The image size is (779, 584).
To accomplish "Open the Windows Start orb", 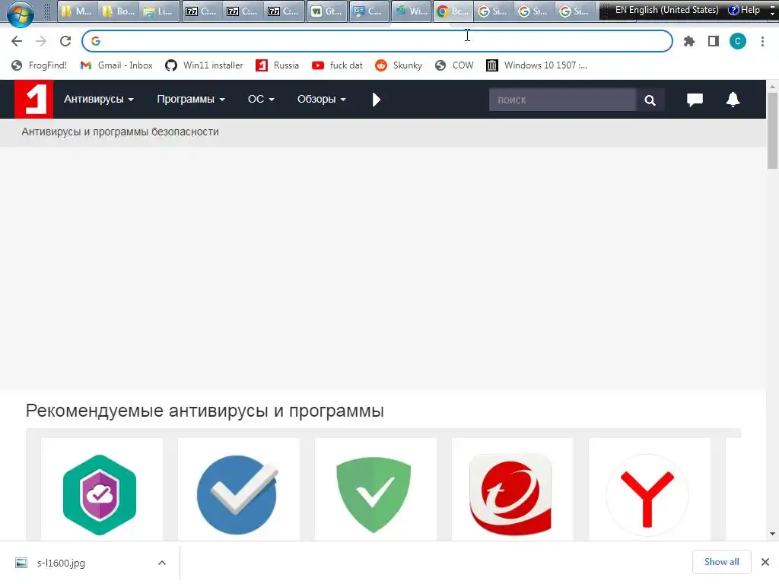I will coord(20,13).
